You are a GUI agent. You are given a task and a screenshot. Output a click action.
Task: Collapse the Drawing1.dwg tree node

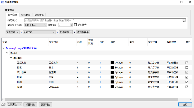[x=3, y=48]
